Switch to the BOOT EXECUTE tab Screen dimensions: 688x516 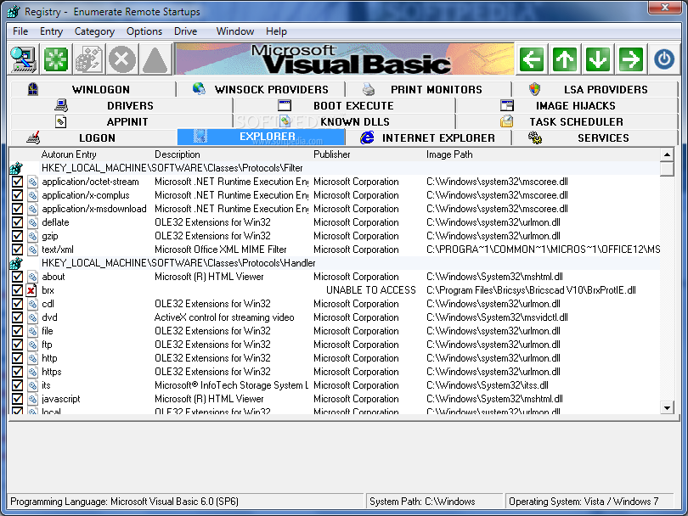click(345, 105)
